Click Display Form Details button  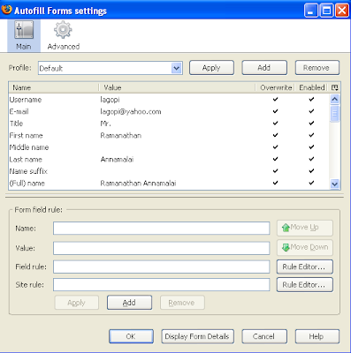[197, 336]
